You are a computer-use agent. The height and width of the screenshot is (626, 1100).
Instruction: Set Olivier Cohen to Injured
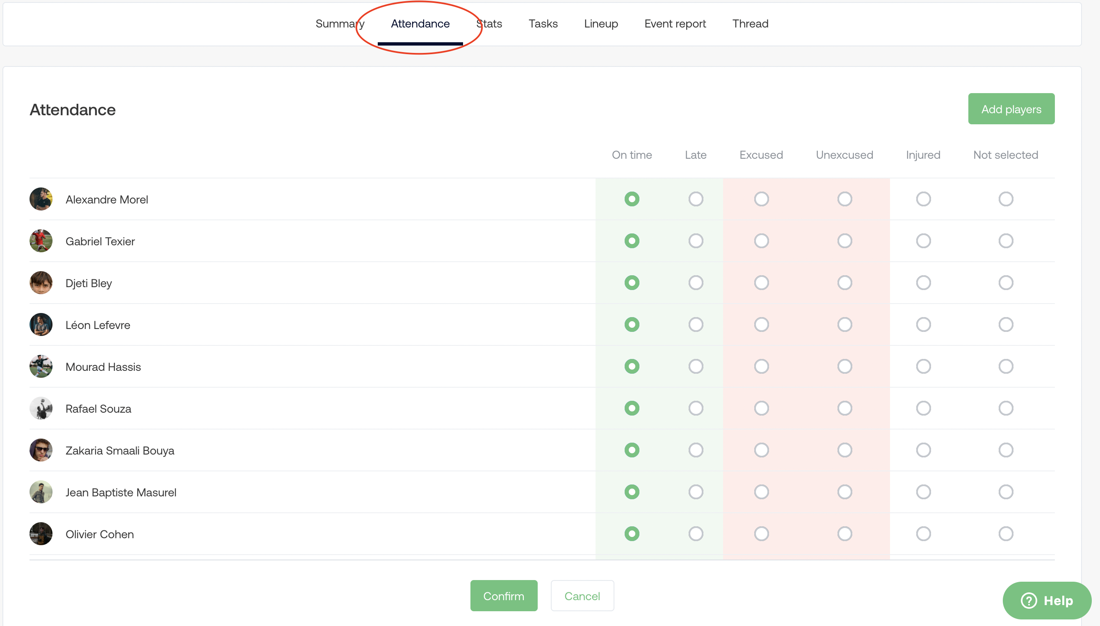coord(923,534)
